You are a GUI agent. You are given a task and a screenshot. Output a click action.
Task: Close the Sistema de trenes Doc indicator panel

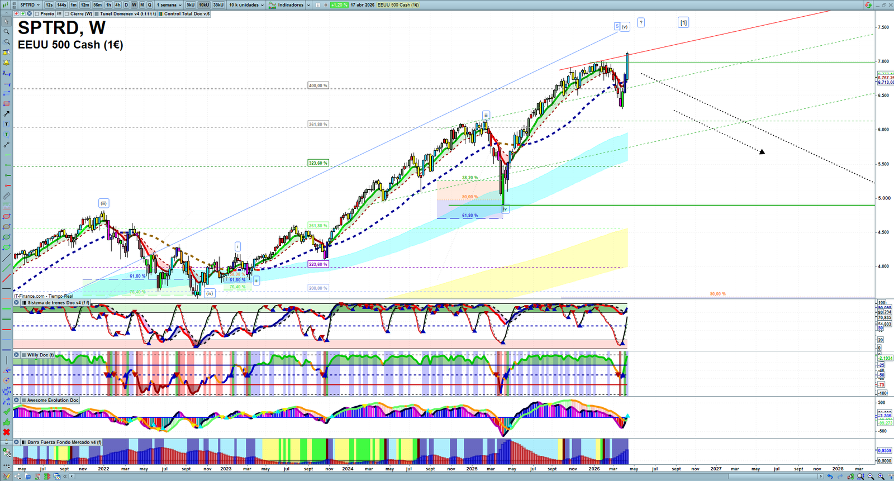coord(17,303)
